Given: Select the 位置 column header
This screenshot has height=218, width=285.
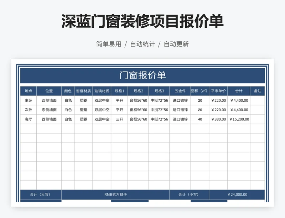Looking at the screenshot, I should [x=49, y=91].
